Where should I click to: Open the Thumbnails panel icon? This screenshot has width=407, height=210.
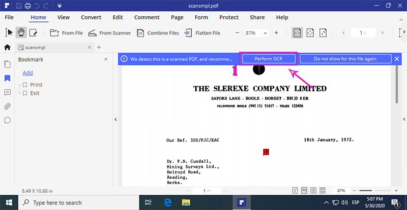pos(8,64)
